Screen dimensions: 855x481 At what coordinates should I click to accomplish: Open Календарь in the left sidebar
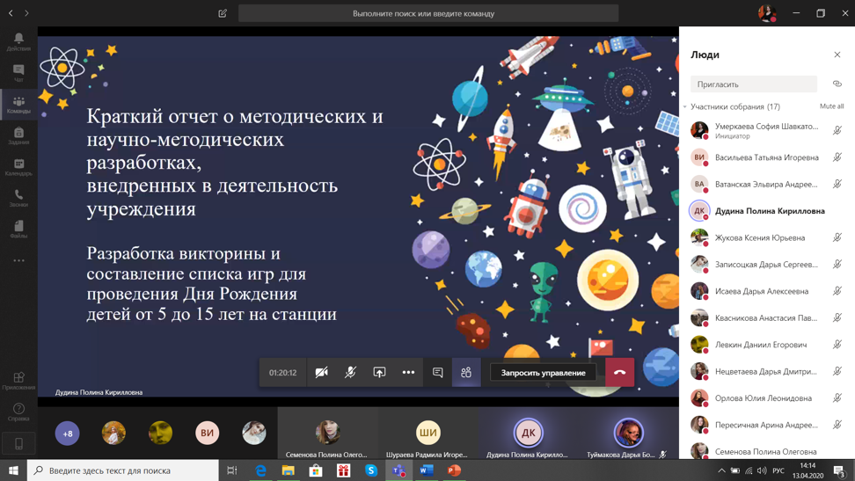(18, 167)
